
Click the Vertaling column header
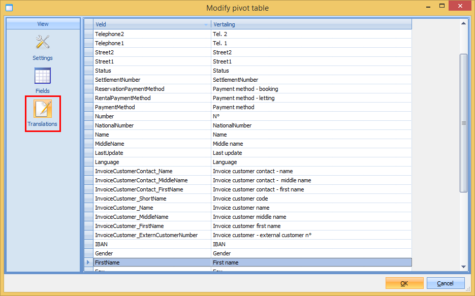click(x=311, y=24)
